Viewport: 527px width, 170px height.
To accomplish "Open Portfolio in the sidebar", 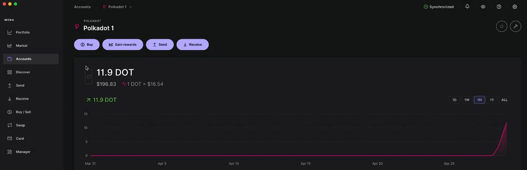I will pyautogui.click(x=31, y=32).
